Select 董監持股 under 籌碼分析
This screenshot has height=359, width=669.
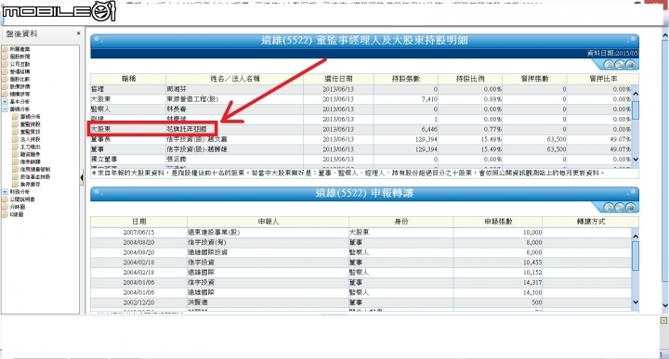pyautogui.click(x=30, y=124)
